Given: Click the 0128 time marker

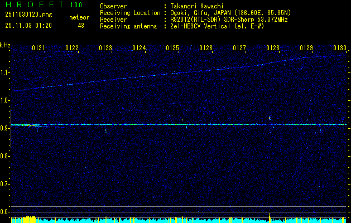Looking at the screenshot, I should [x=273, y=49].
